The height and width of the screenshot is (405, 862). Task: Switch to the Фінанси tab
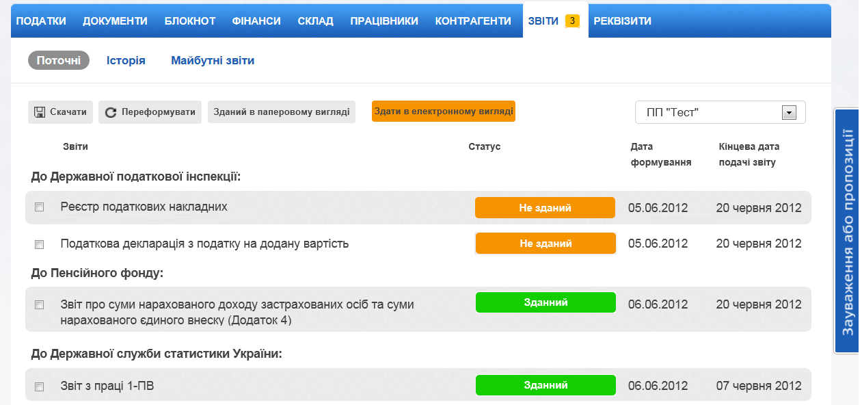(x=256, y=21)
